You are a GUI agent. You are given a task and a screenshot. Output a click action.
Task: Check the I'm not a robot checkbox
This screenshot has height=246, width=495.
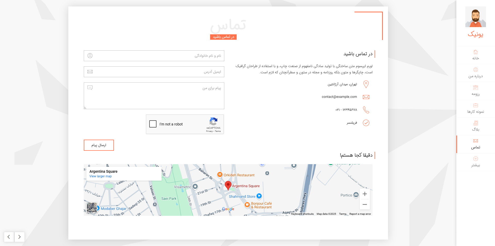(153, 124)
